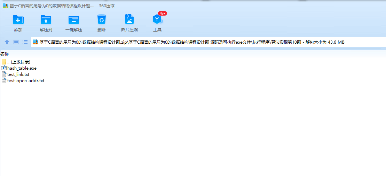Click the 360压缩 app icon in title bar
The width and height of the screenshot is (386, 176).
click(6, 6)
